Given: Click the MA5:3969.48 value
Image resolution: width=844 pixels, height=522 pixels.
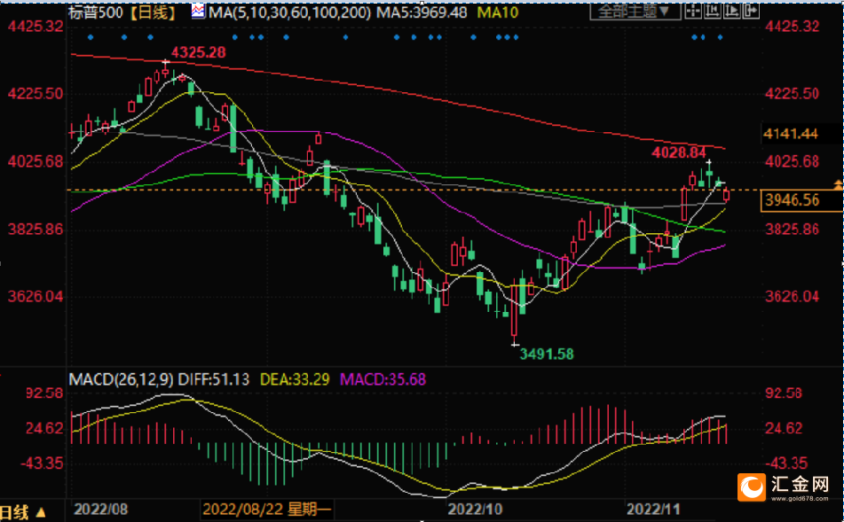Looking at the screenshot, I should click(422, 12).
